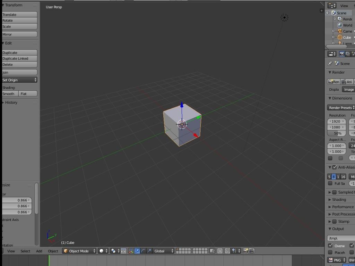Open the PNG file format dropdown
This screenshot has height=266, width=355.
coord(337,260)
